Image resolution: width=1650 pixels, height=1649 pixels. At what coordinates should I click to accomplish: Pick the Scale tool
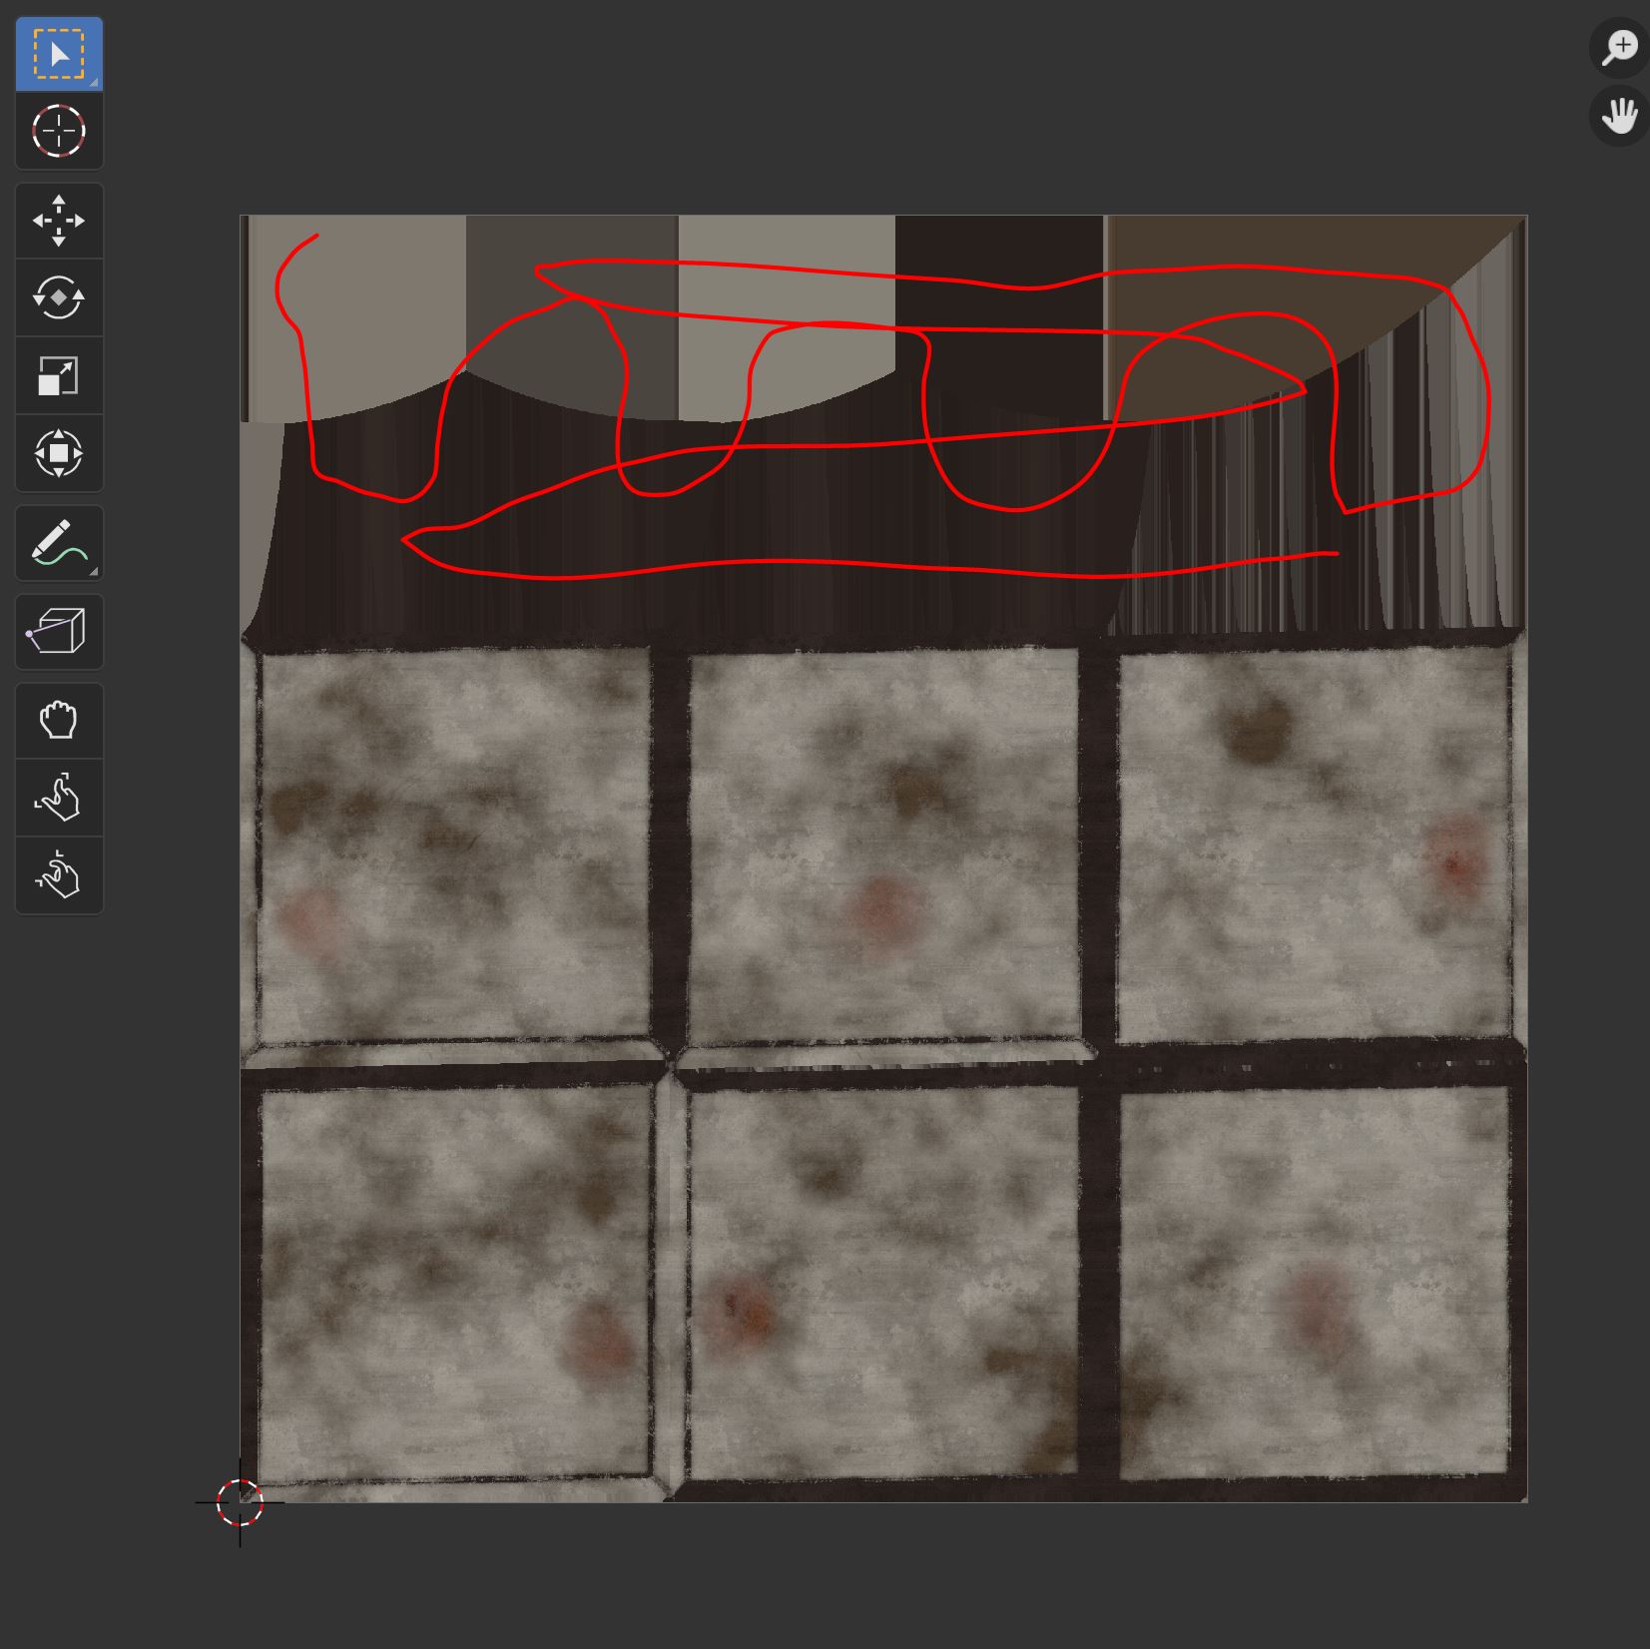click(59, 375)
